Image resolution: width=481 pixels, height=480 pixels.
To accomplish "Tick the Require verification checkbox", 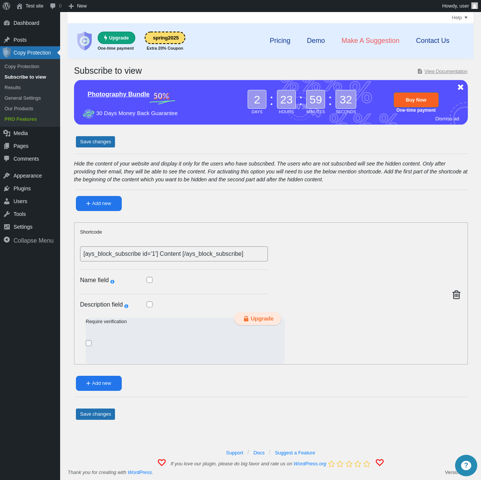I will click(x=89, y=343).
